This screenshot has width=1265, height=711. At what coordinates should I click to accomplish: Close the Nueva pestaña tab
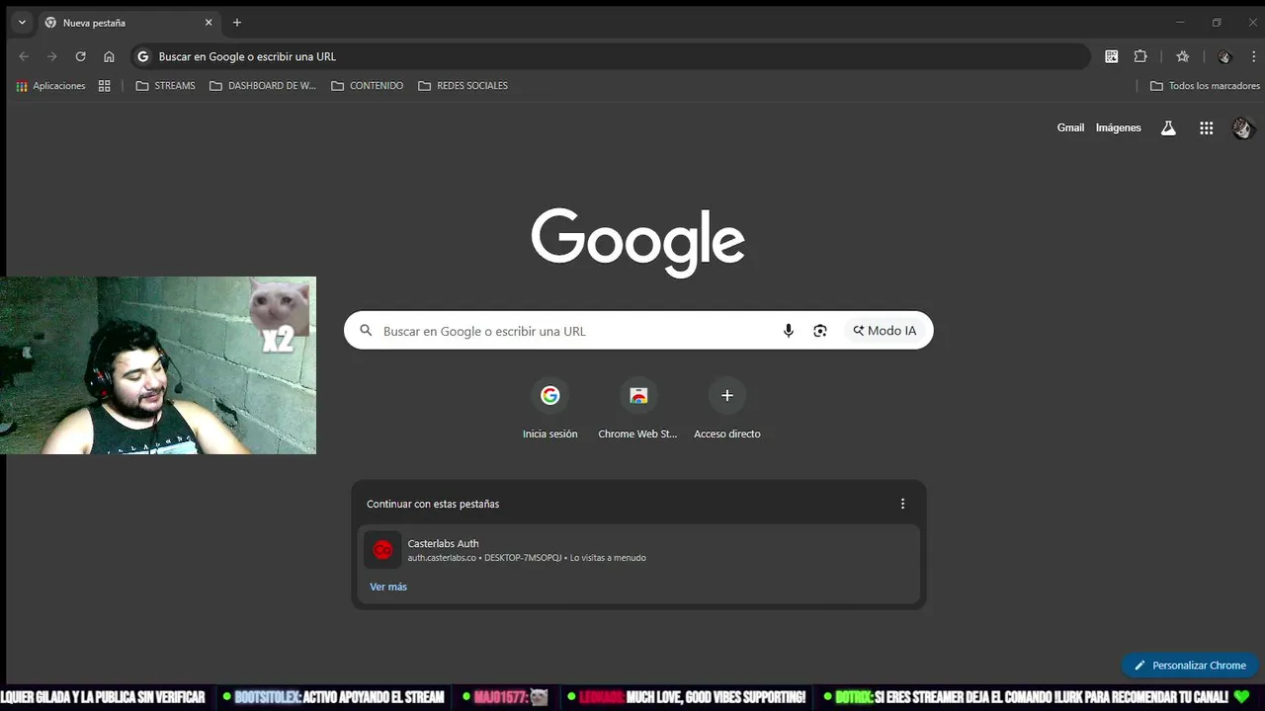pos(209,23)
